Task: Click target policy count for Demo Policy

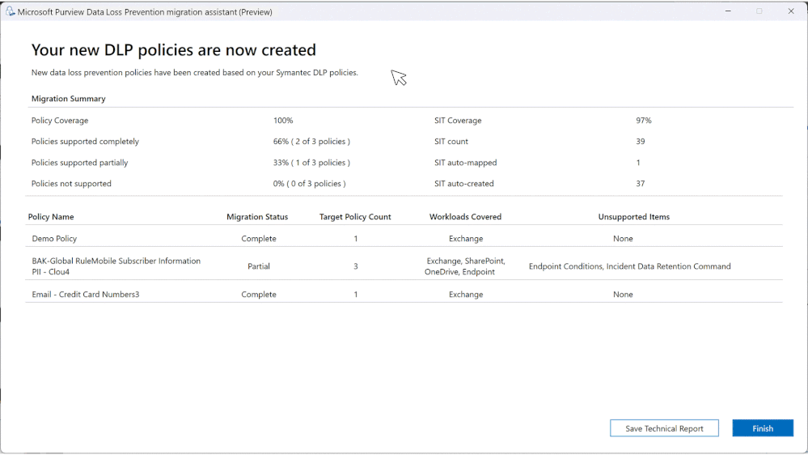Action: 356,238
